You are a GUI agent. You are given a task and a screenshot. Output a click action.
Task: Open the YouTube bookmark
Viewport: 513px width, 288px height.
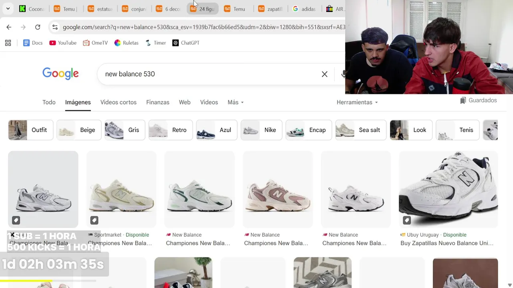(x=63, y=43)
